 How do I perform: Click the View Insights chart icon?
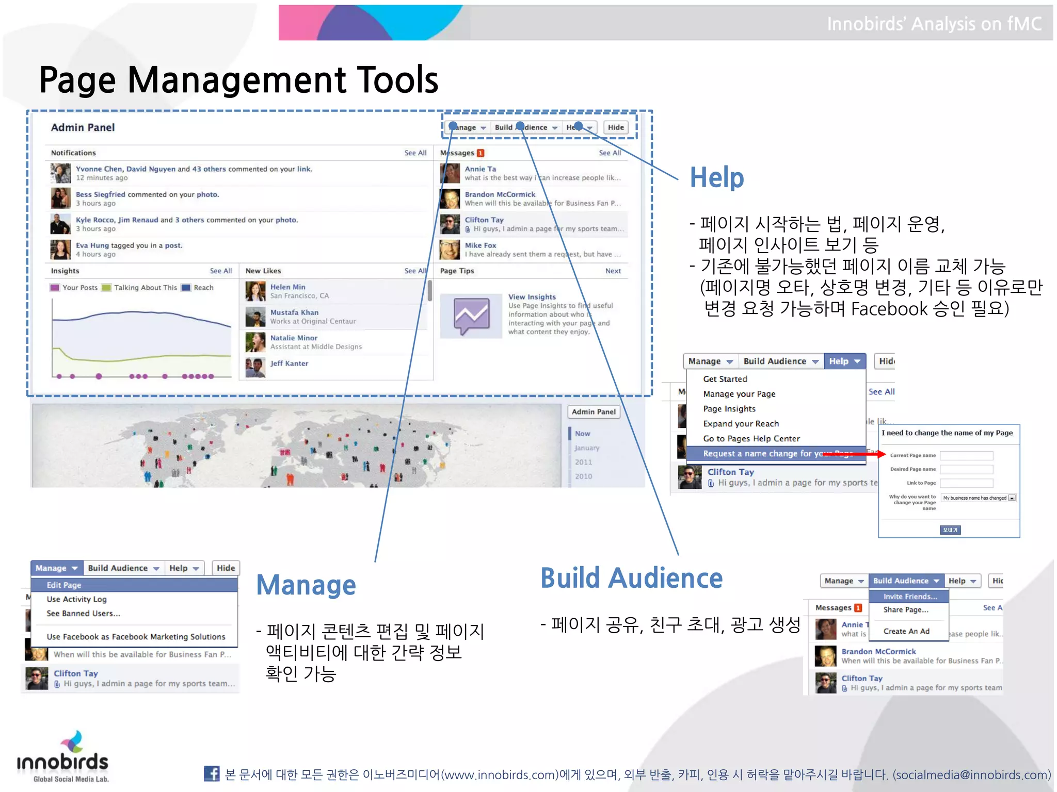471,316
